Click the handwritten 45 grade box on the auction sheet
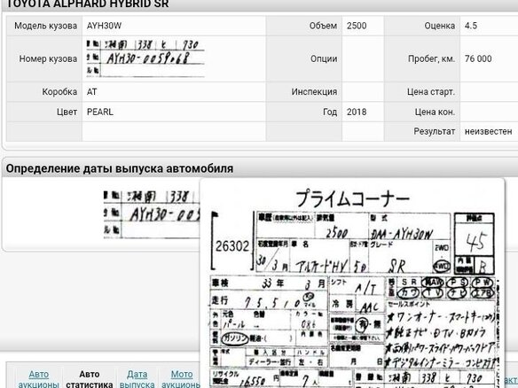 coord(475,240)
